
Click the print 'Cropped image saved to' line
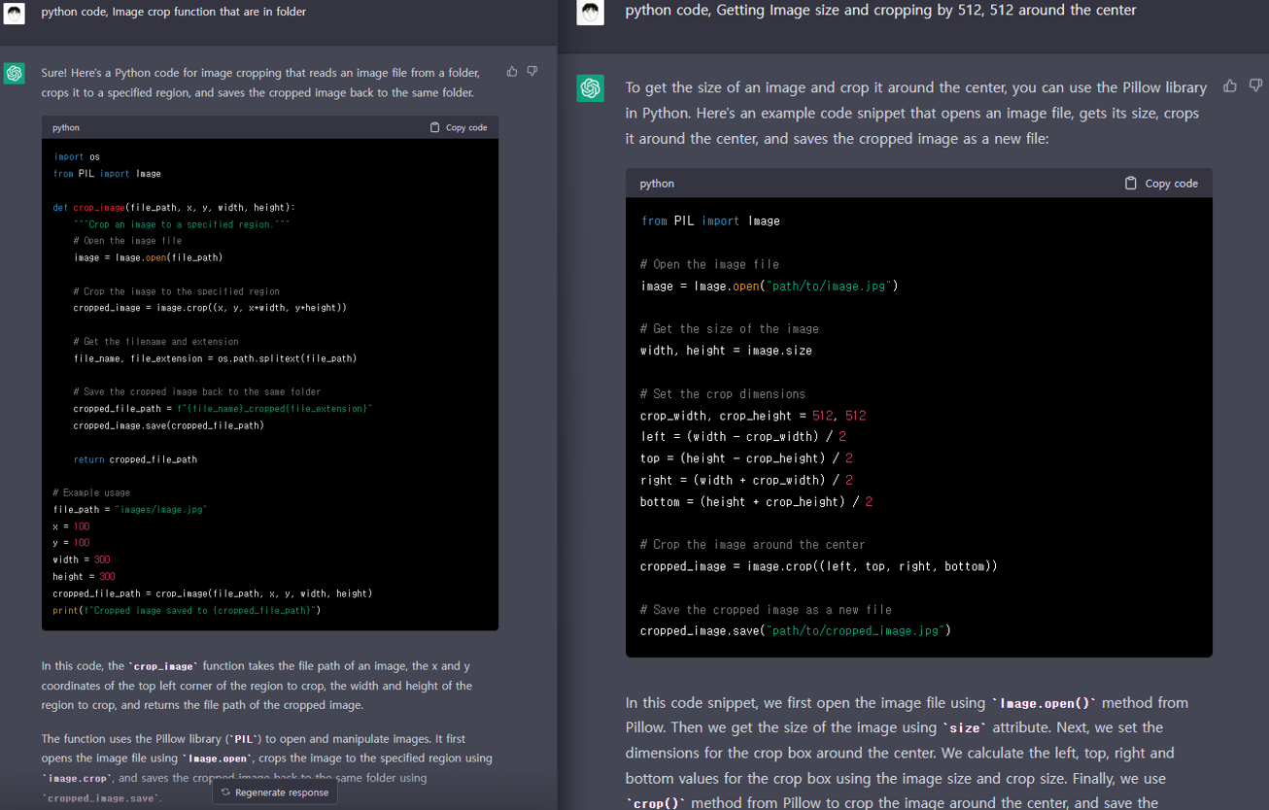[187, 610]
